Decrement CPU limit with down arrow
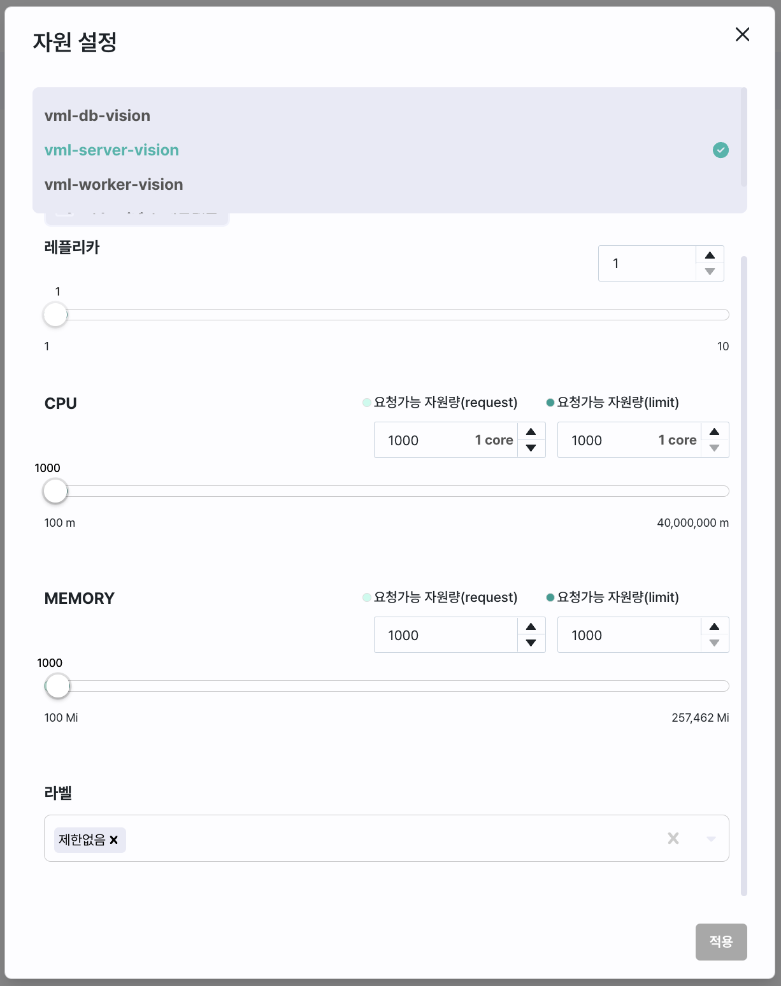This screenshot has height=986, width=781. 715,448
